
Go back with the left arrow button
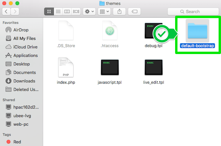point(6,11)
